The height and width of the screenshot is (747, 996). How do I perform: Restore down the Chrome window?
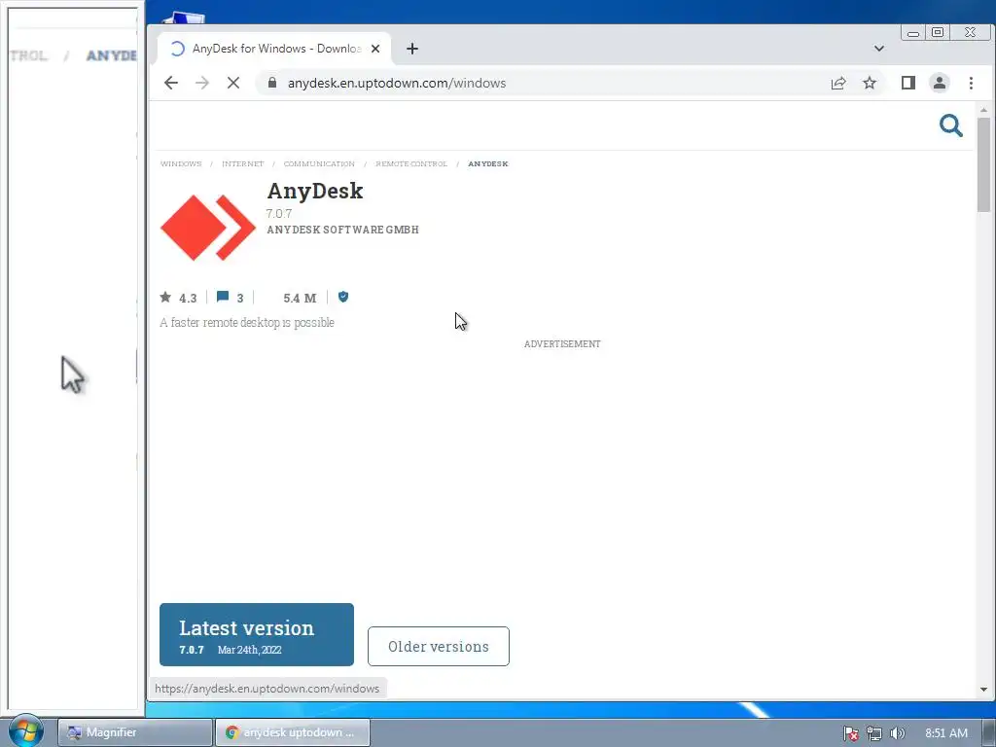pos(938,32)
